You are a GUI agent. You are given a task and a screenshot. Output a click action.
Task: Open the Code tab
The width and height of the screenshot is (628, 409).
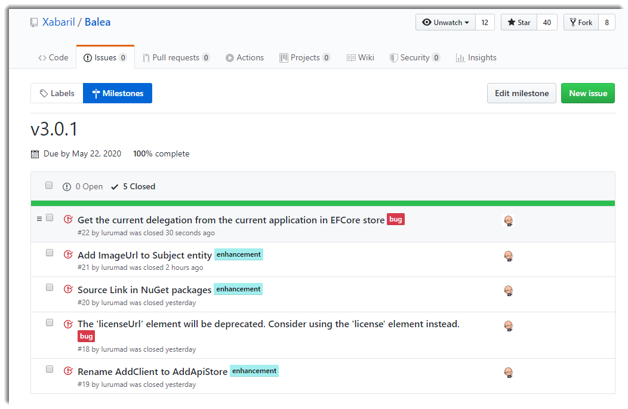point(53,57)
